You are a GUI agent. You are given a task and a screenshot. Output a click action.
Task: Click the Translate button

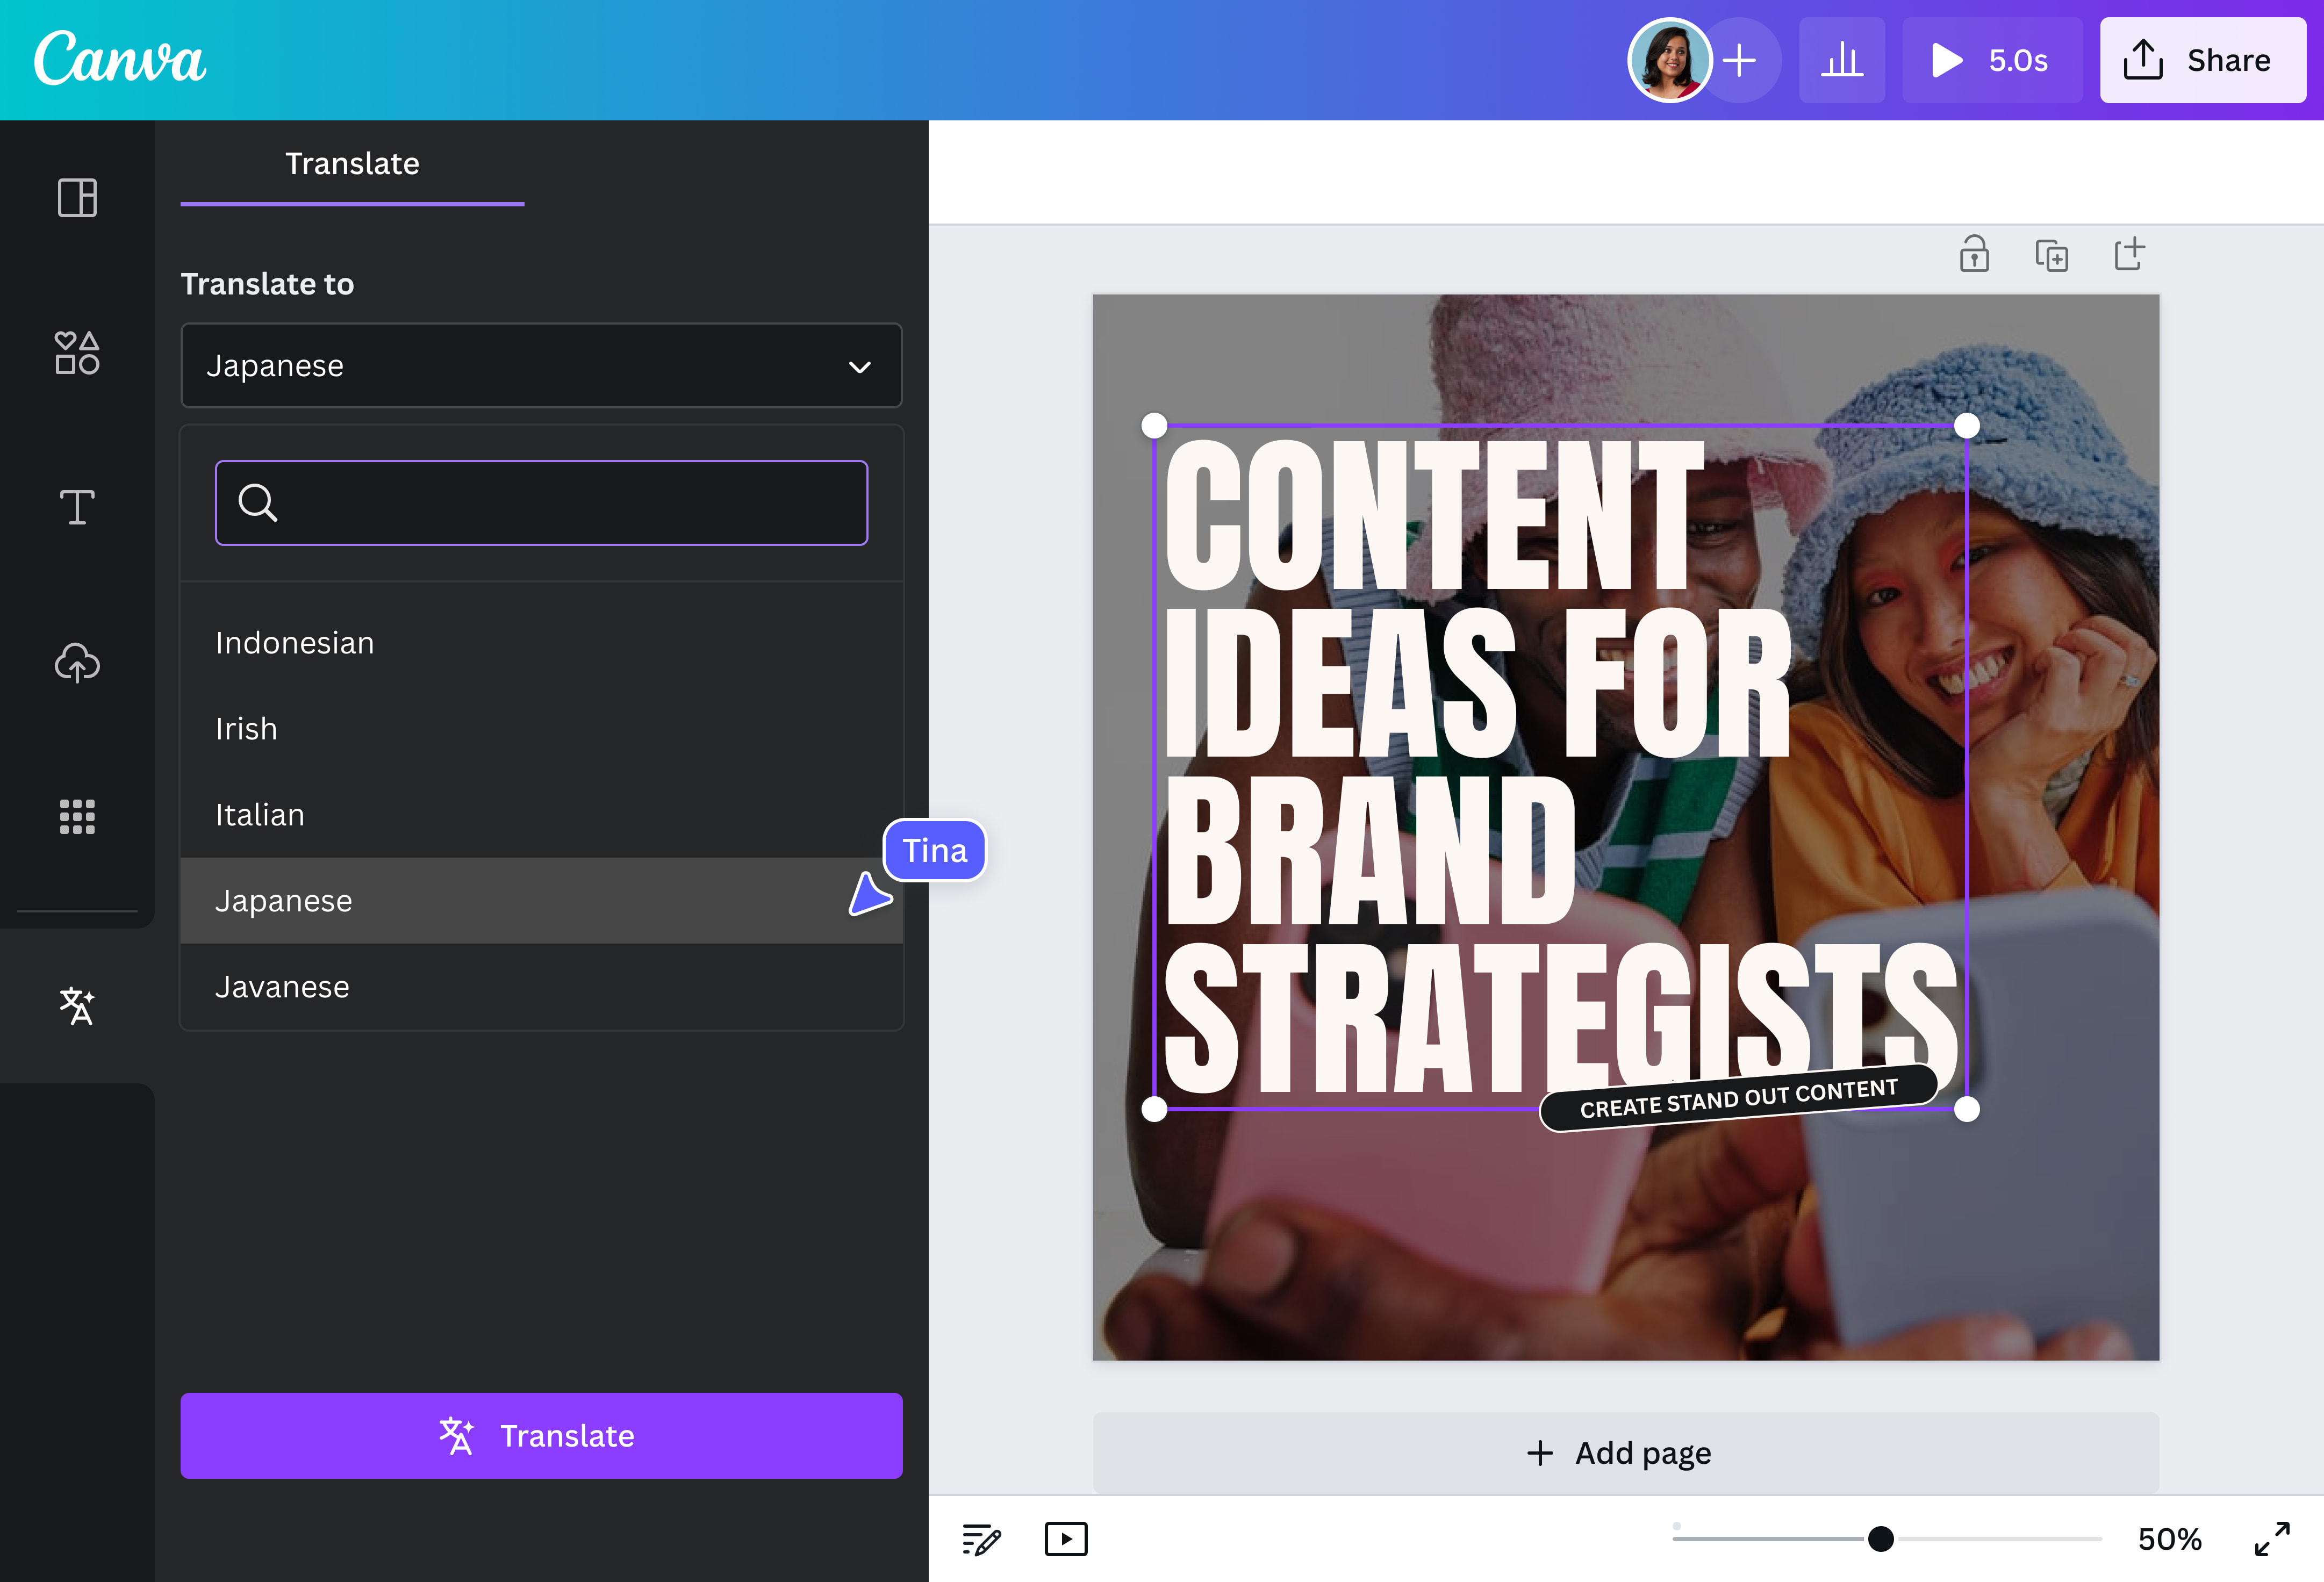pyautogui.click(x=540, y=1436)
